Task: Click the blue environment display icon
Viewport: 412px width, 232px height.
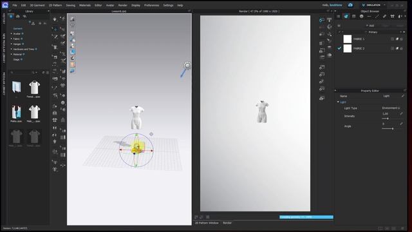Action: pos(72,71)
